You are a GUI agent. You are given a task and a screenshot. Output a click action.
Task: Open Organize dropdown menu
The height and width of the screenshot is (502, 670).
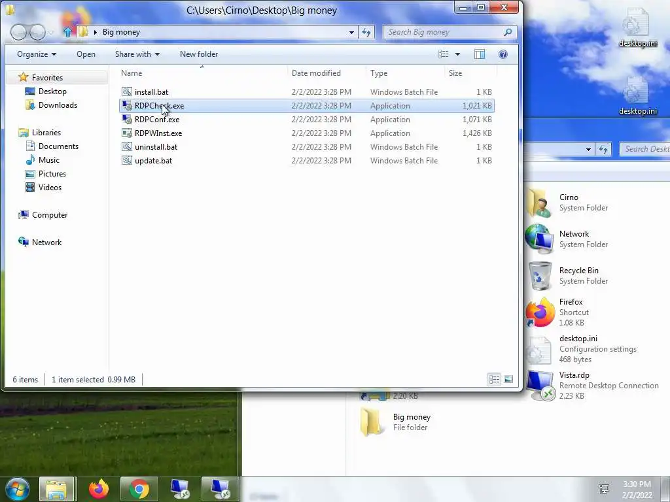[37, 54]
